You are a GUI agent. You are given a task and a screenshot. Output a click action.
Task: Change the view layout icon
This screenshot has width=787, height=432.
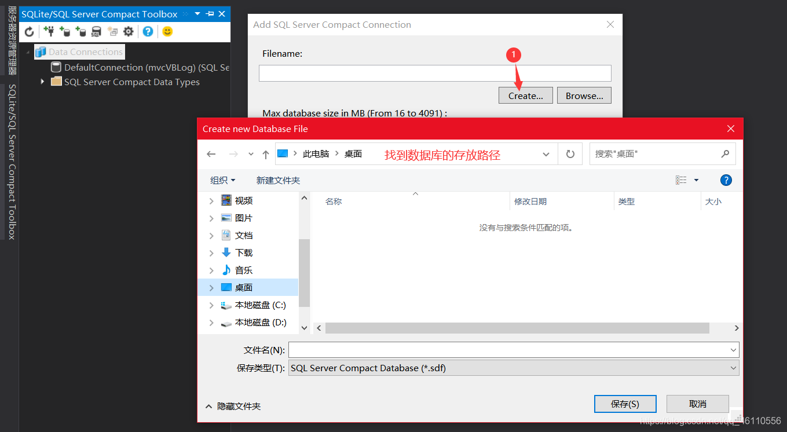tap(681, 180)
